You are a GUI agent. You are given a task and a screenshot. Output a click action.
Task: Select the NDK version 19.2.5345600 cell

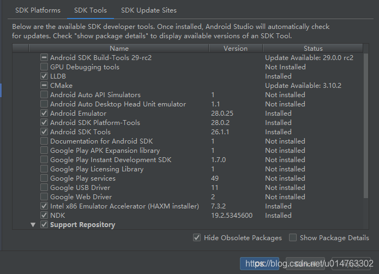coord(232,216)
